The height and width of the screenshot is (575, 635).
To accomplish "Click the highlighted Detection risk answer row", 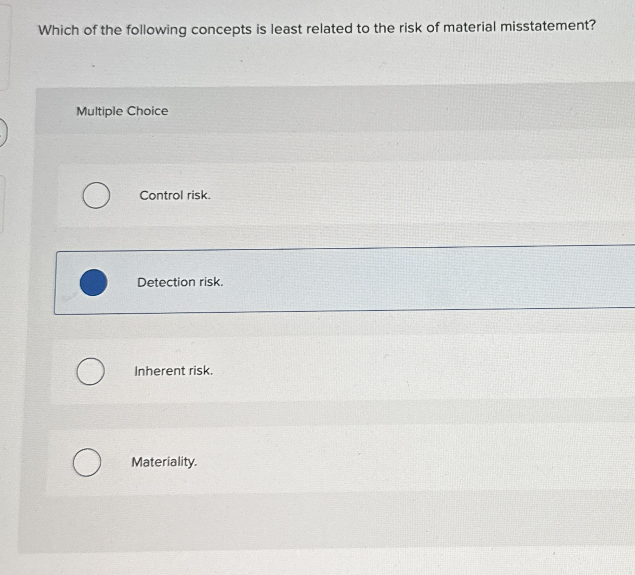I will coord(325,282).
